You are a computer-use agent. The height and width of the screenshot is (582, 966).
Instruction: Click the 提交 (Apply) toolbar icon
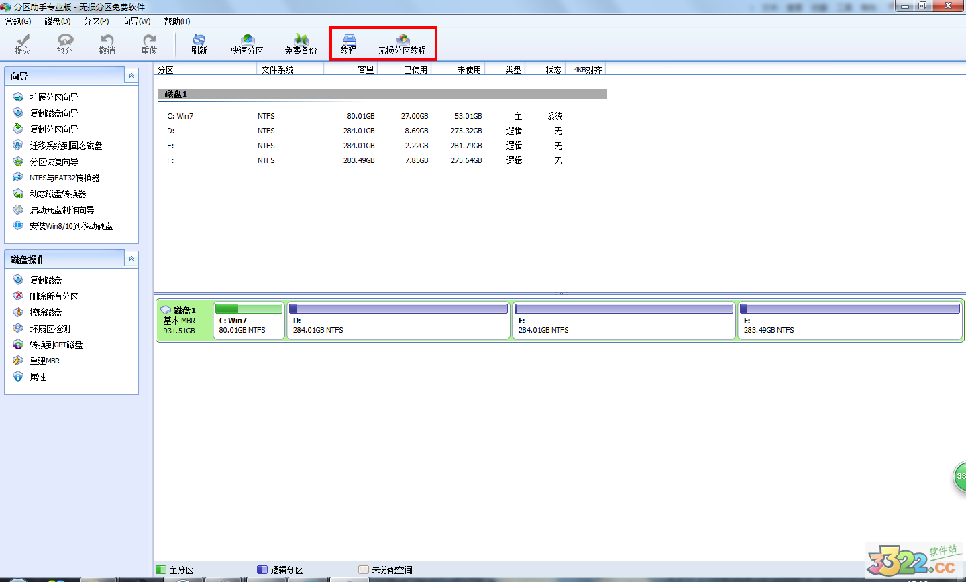point(23,44)
